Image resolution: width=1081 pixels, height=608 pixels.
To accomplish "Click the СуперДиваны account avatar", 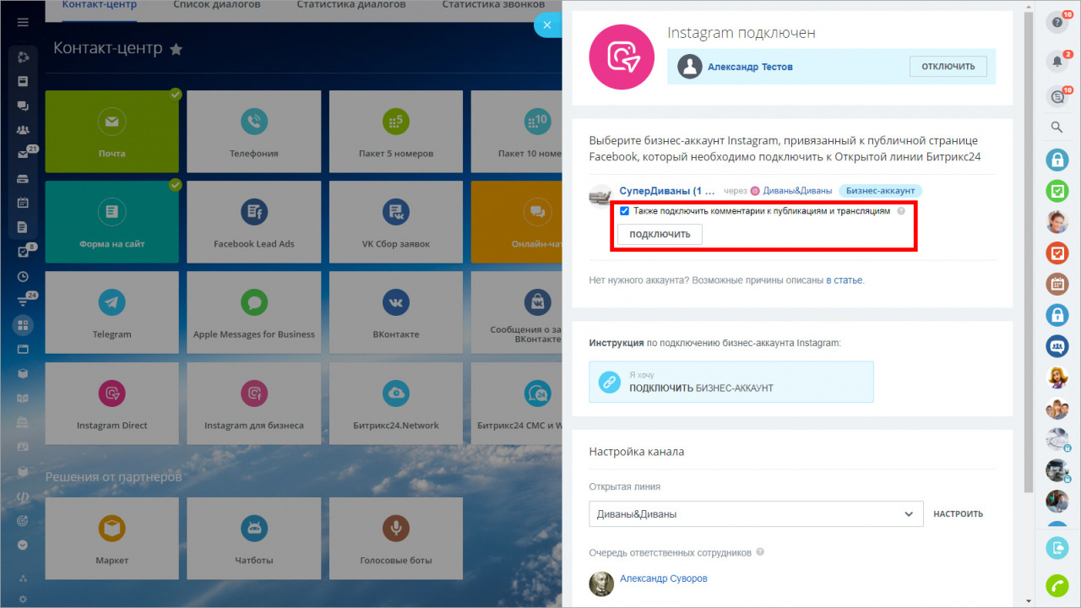I will (x=600, y=196).
